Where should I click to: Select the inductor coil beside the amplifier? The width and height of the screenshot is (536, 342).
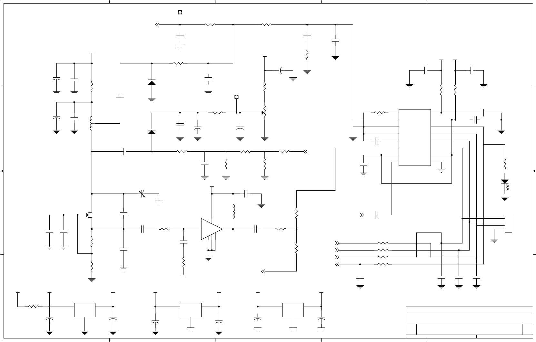[x=234, y=211]
